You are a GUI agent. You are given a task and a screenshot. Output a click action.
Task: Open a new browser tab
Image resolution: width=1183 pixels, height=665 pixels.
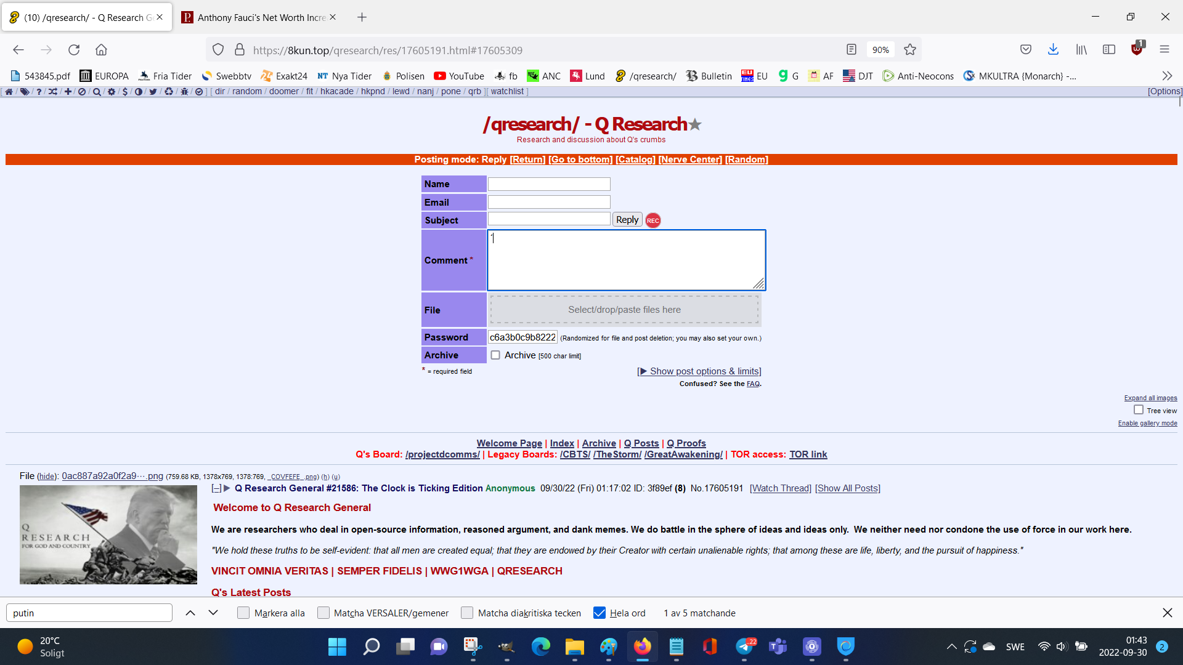click(362, 17)
